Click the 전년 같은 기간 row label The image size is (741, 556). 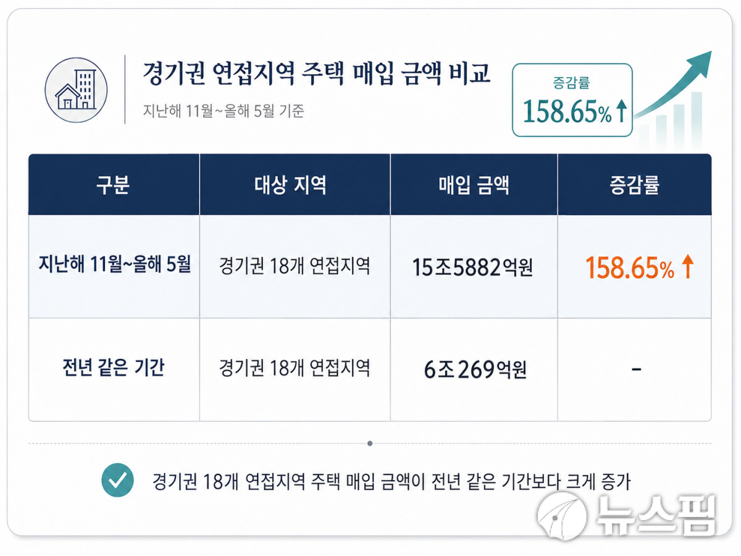(114, 368)
